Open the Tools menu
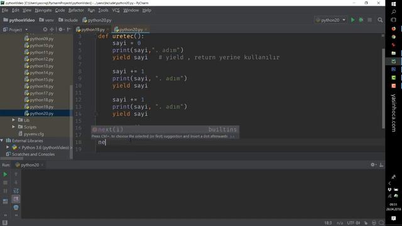The image size is (402, 226). (x=103, y=10)
